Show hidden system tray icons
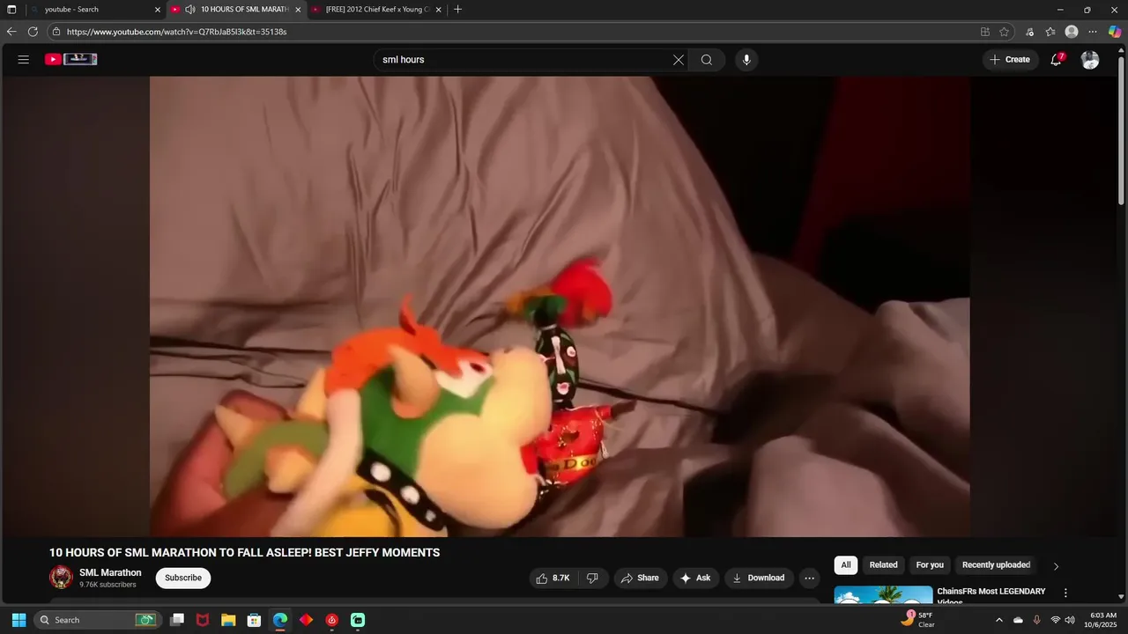1128x634 pixels. point(998,620)
